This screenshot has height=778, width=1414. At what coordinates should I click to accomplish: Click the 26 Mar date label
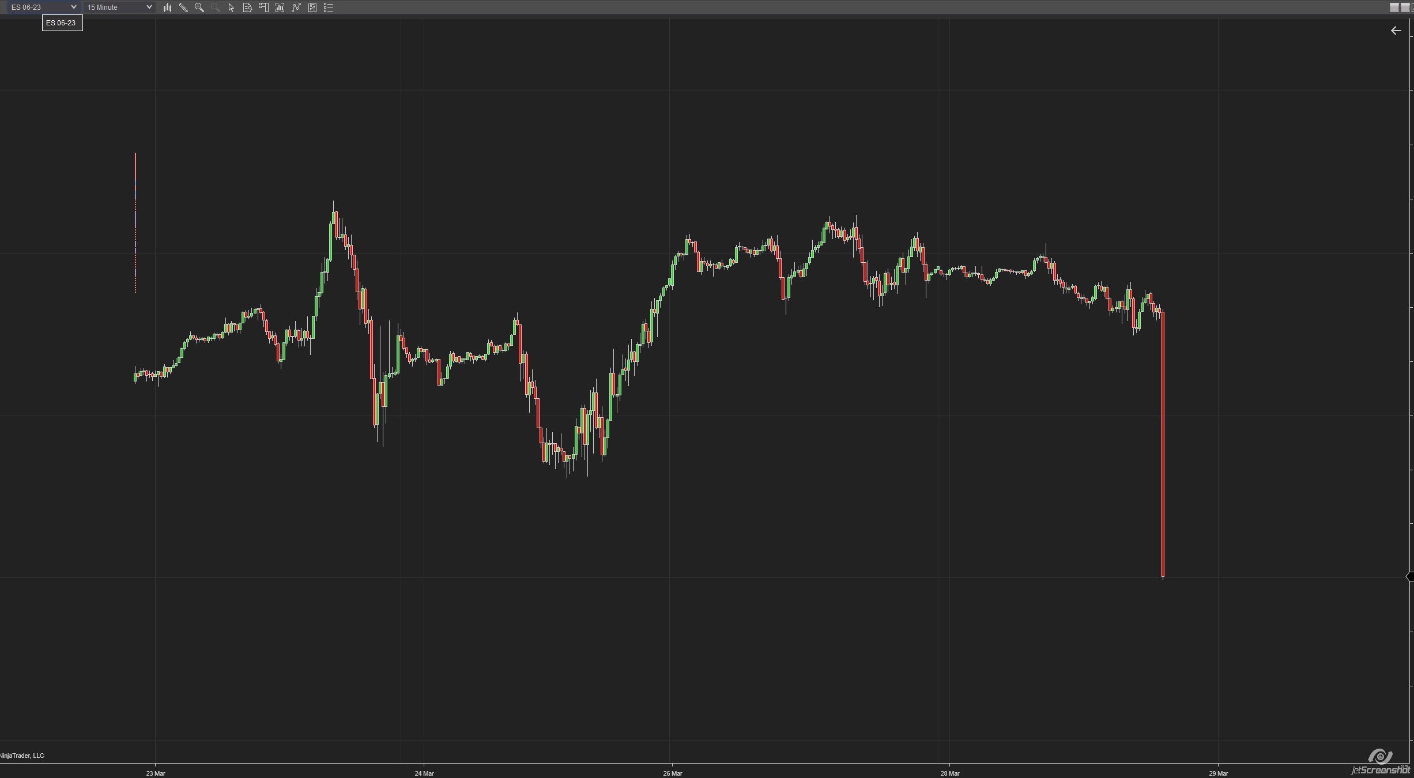coord(672,773)
